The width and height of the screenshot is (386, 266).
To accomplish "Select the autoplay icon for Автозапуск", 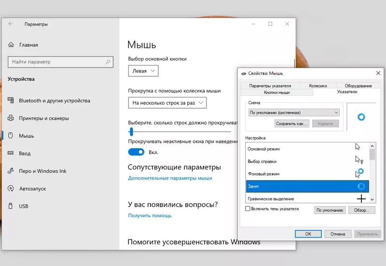I will (11, 188).
